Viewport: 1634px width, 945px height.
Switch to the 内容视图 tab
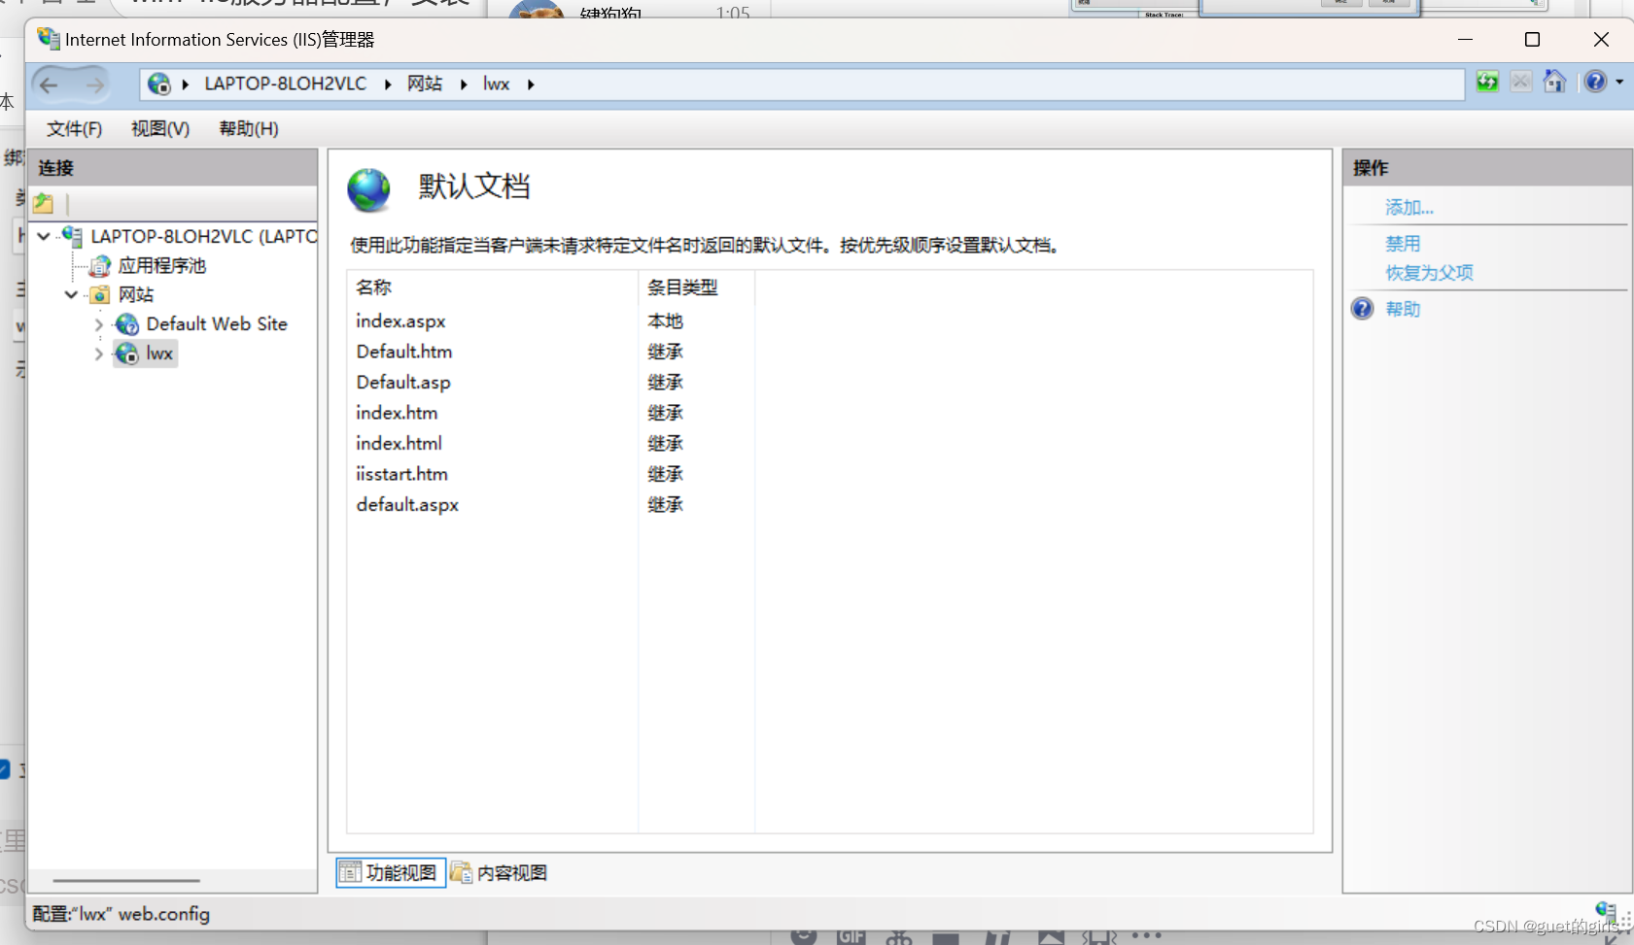pyautogui.click(x=499, y=872)
